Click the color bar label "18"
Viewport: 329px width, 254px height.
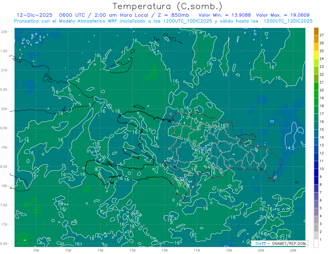[x=322, y=106]
